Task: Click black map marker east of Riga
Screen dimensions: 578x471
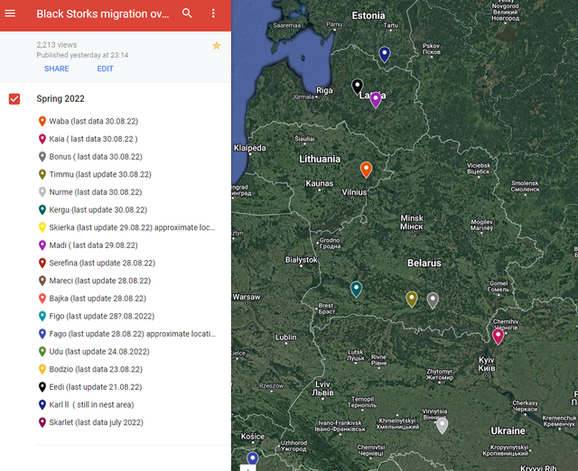Action: (x=358, y=87)
